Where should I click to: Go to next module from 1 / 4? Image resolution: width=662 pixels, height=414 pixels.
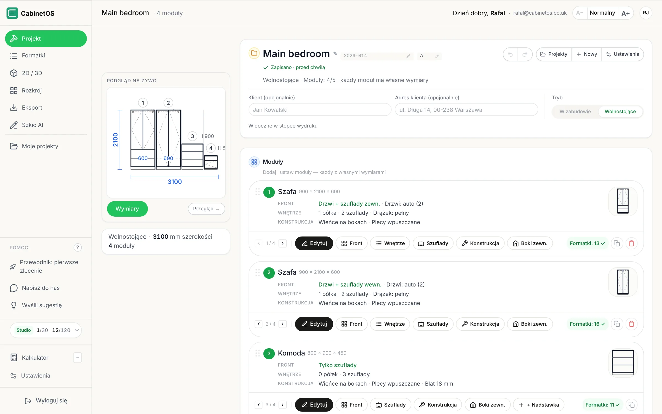(282, 243)
